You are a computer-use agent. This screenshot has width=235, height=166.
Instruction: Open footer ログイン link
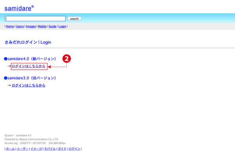(x=74, y=149)
